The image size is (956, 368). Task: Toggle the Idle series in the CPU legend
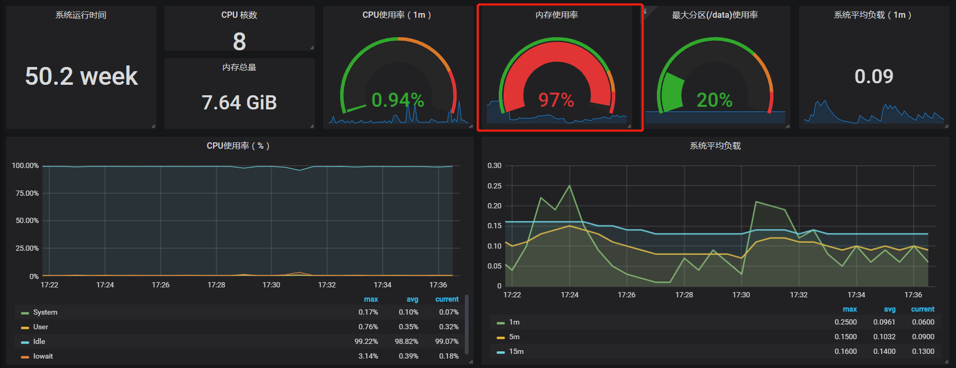tap(39, 341)
